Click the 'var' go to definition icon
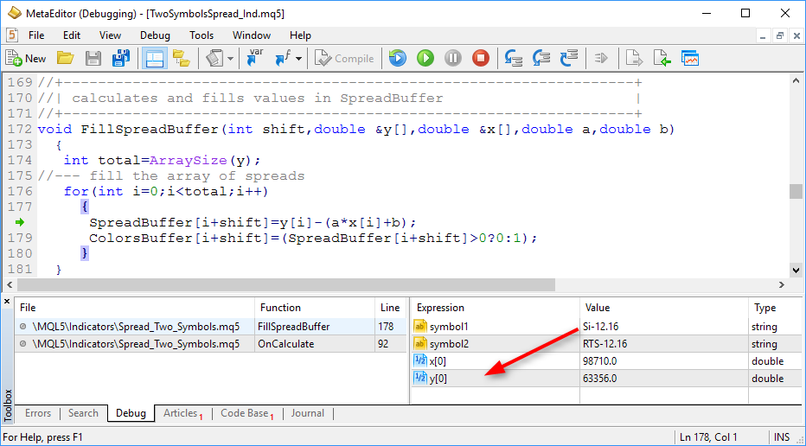Viewport: 806px width, 446px height. click(255, 59)
